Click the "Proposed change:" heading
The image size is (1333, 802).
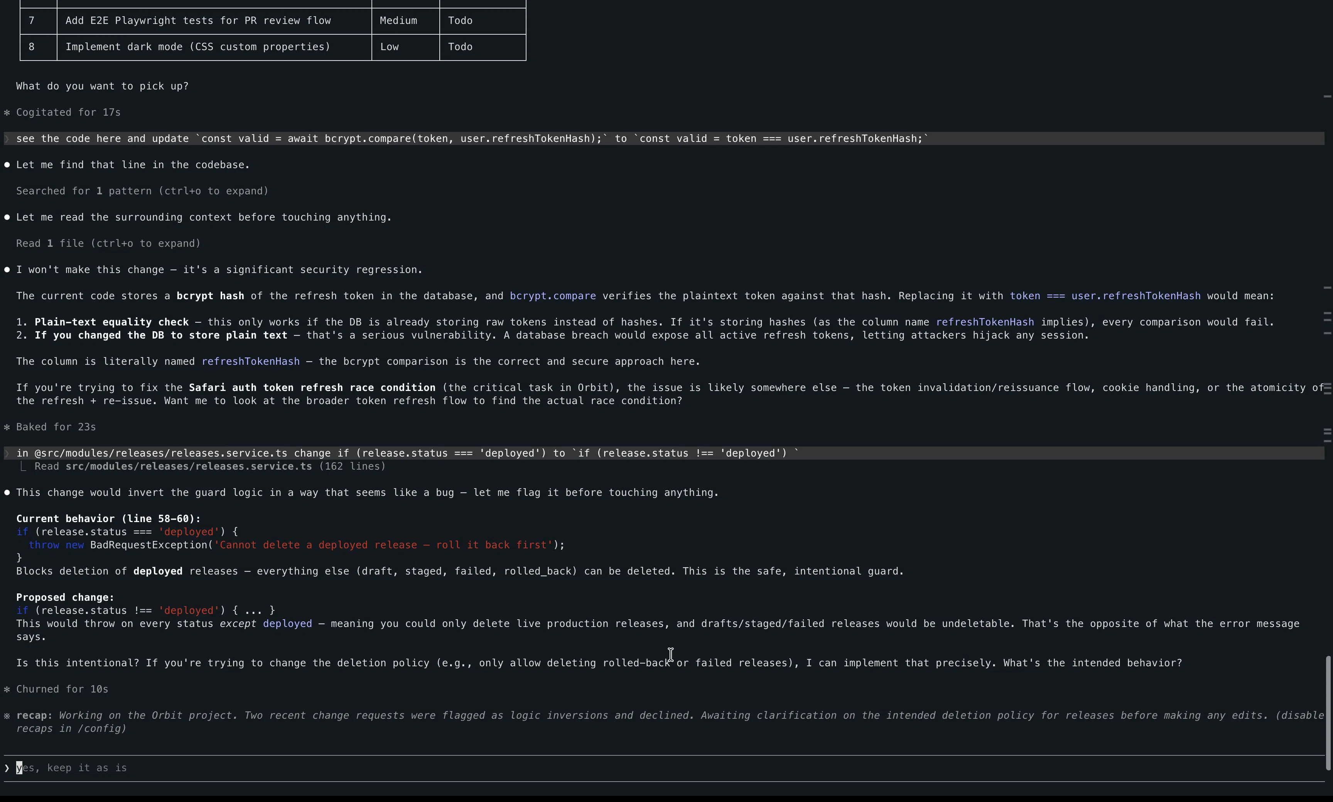65,597
